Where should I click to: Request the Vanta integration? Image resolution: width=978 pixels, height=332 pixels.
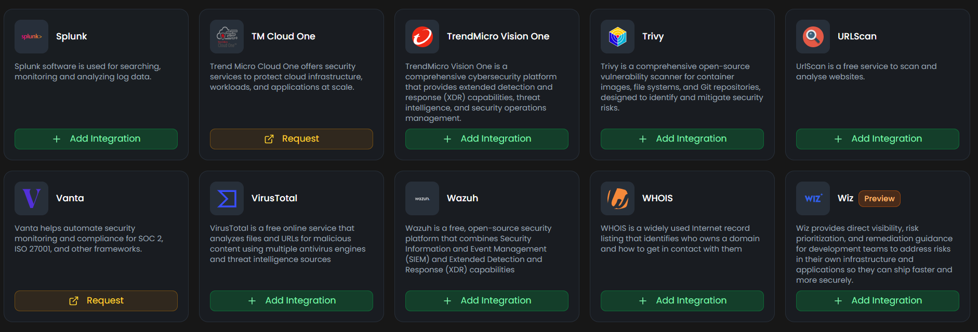[x=96, y=301]
